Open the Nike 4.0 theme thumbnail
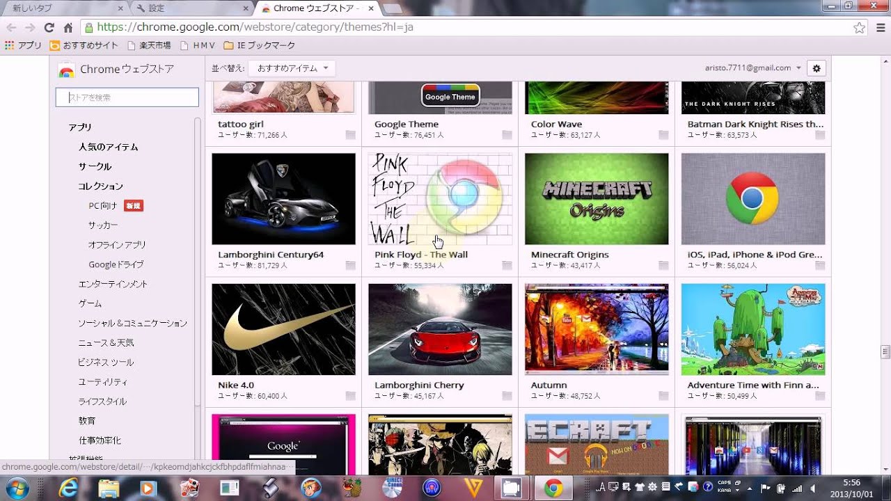The image size is (891, 501). 283,329
